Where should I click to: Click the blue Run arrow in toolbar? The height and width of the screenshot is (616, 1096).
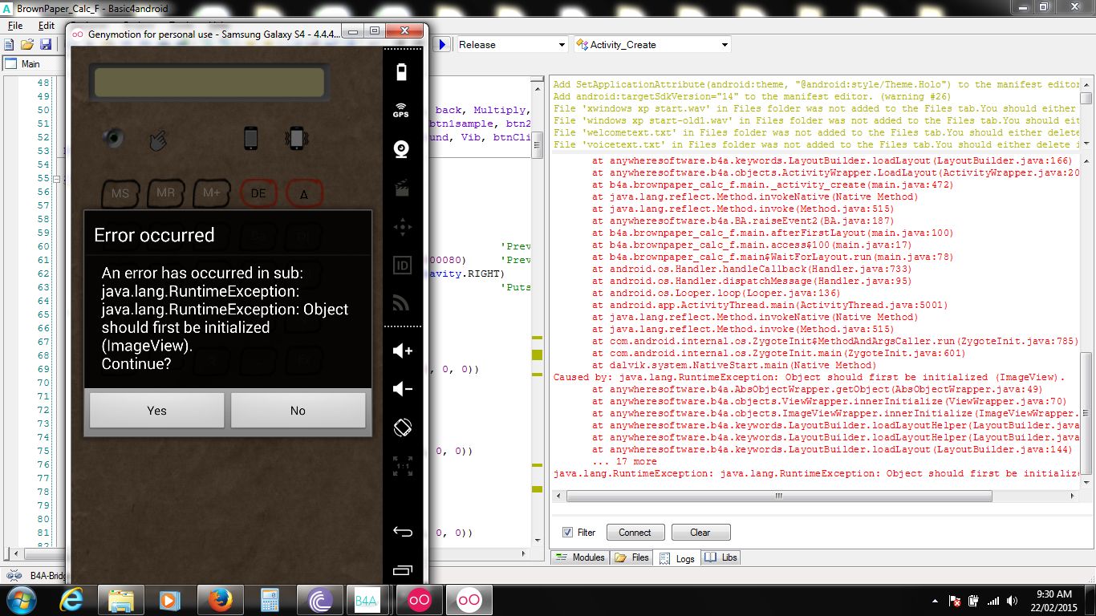pyautogui.click(x=441, y=45)
